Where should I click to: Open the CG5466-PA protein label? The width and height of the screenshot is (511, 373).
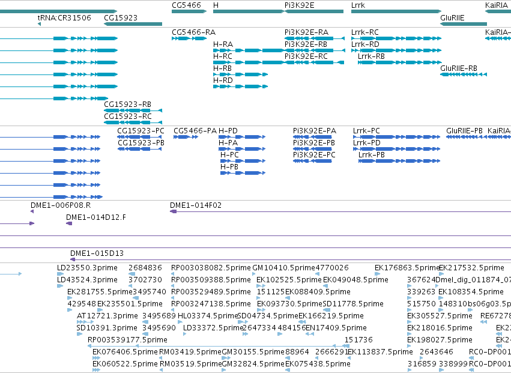point(195,131)
